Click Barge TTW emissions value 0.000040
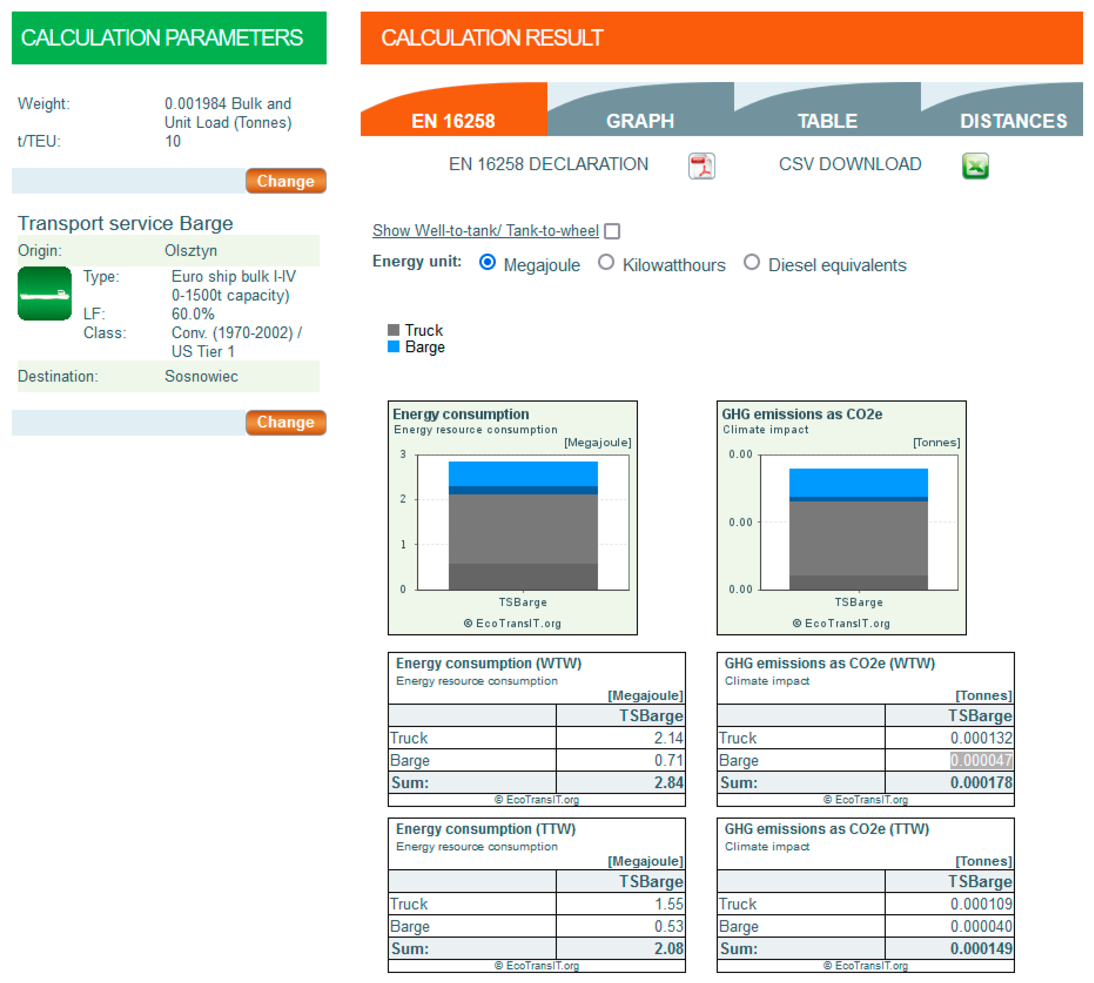Image resolution: width=1094 pixels, height=983 pixels. (981, 926)
